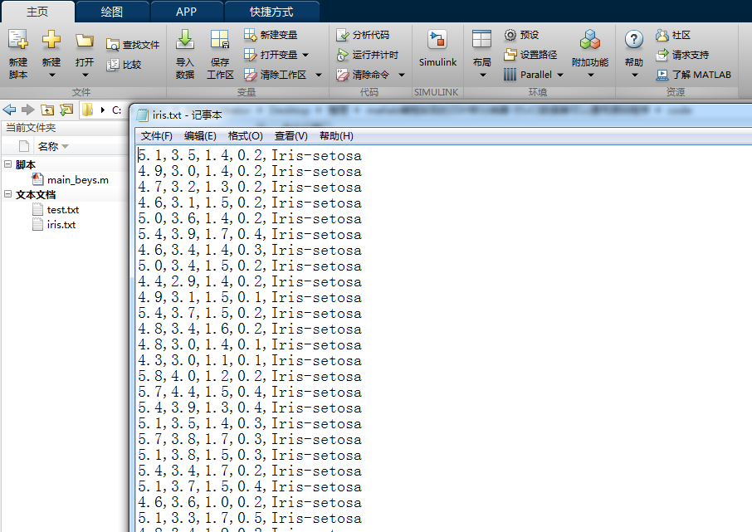Open Notepad 帮助(H) menu
752x532 pixels.
pyautogui.click(x=336, y=136)
